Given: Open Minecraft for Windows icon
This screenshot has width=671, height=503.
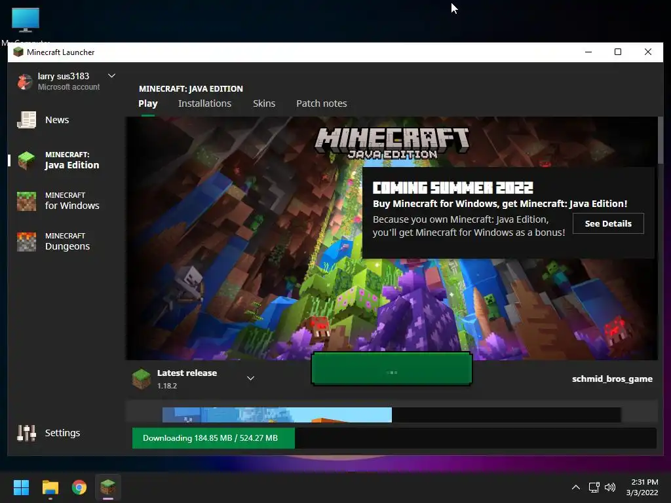Looking at the screenshot, I should (26, 201).
